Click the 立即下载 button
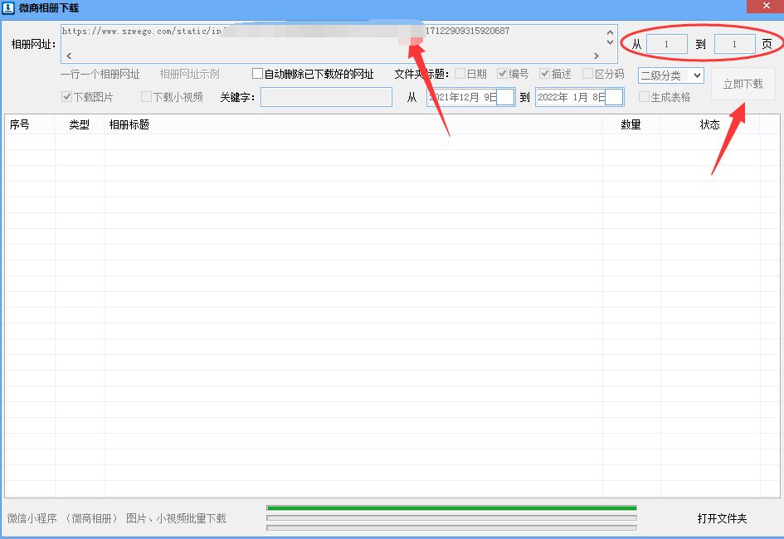This screenshot has height=539, width=784. [x=743, y=84]
